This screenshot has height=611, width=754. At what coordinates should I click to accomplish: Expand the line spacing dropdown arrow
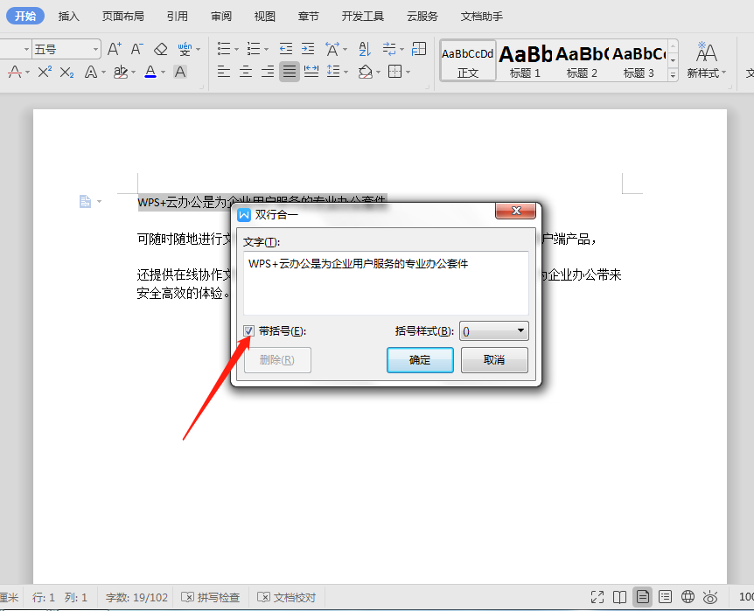(346, 73)
